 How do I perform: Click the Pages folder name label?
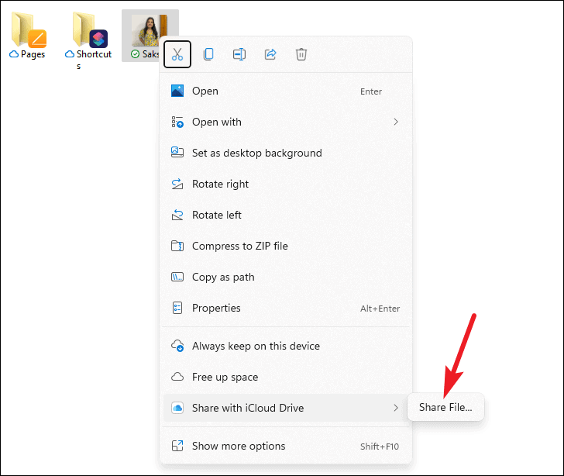(x=33, y=54)
